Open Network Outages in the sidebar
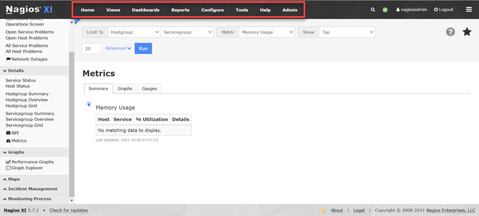This screenshot has width=479, height=216. tap(27, 59)
